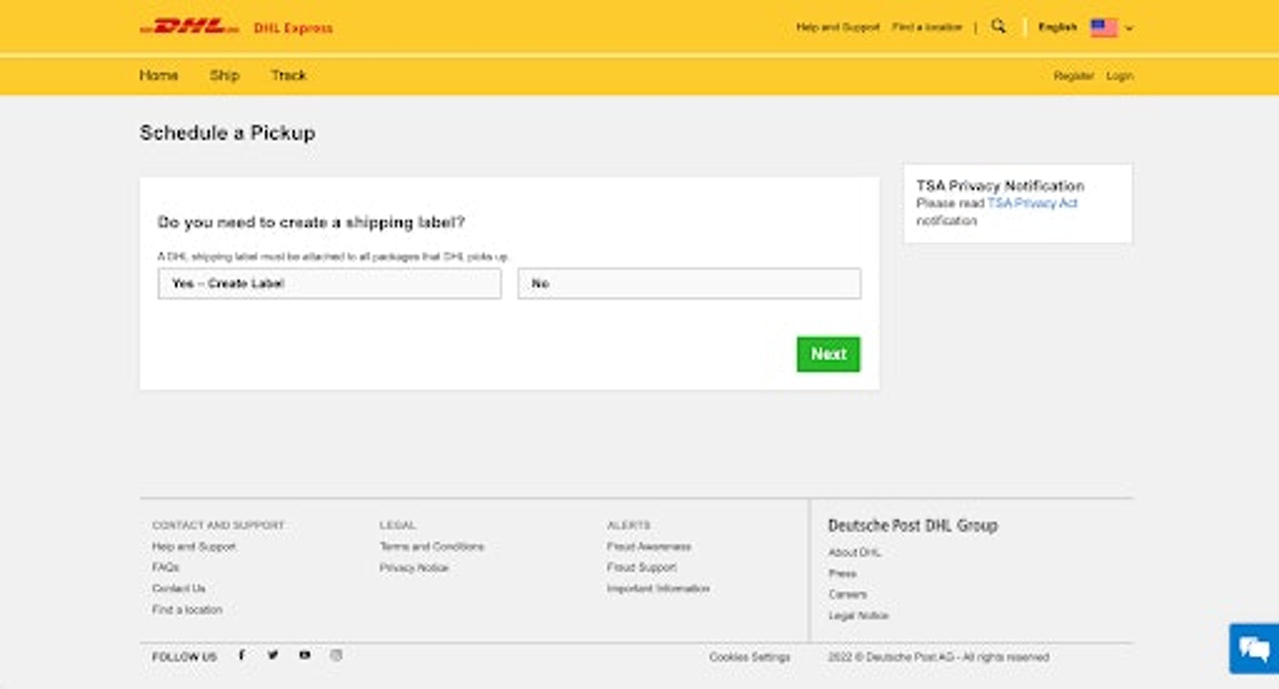This screenshot has height=689, width=1279.
Task: Open the Contact Us footer link
Action: click(x=179, y=588)
